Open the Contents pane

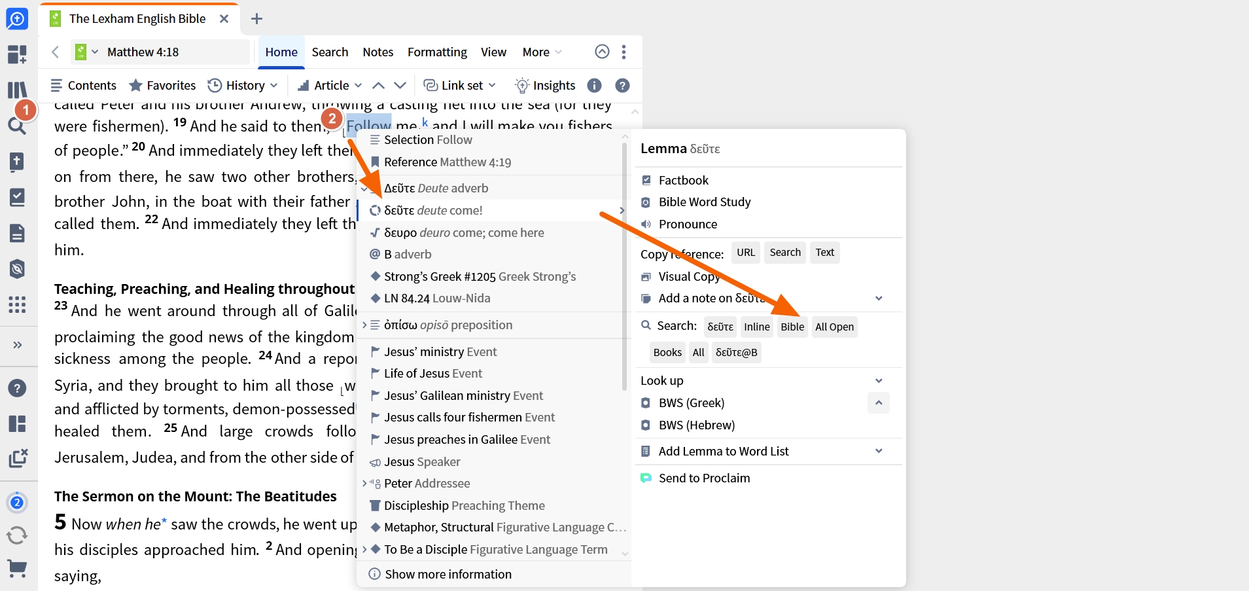pyautogui.click(x=83, y=85)
